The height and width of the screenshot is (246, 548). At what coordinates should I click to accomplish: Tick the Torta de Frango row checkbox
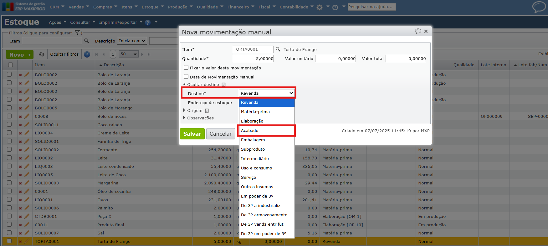coord(9,241)
